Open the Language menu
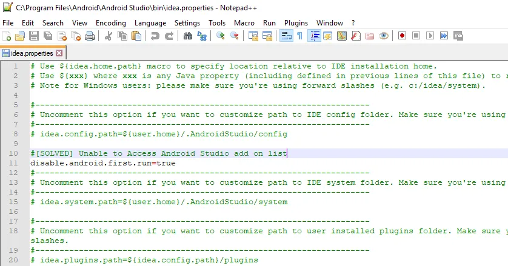Screen dimensions: 508x266 (x=150, y=23)
